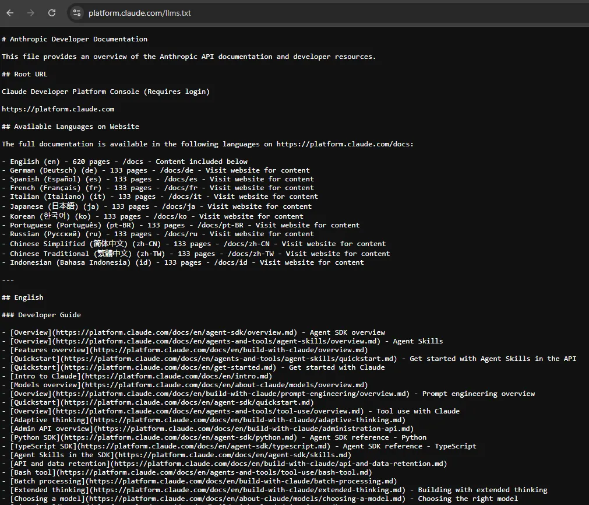The height and width of the screenshot is (505, 589).
Task: Click the 'Indonesian (Bahasa Indonesia) (id)' line
Action: [182, 262]
